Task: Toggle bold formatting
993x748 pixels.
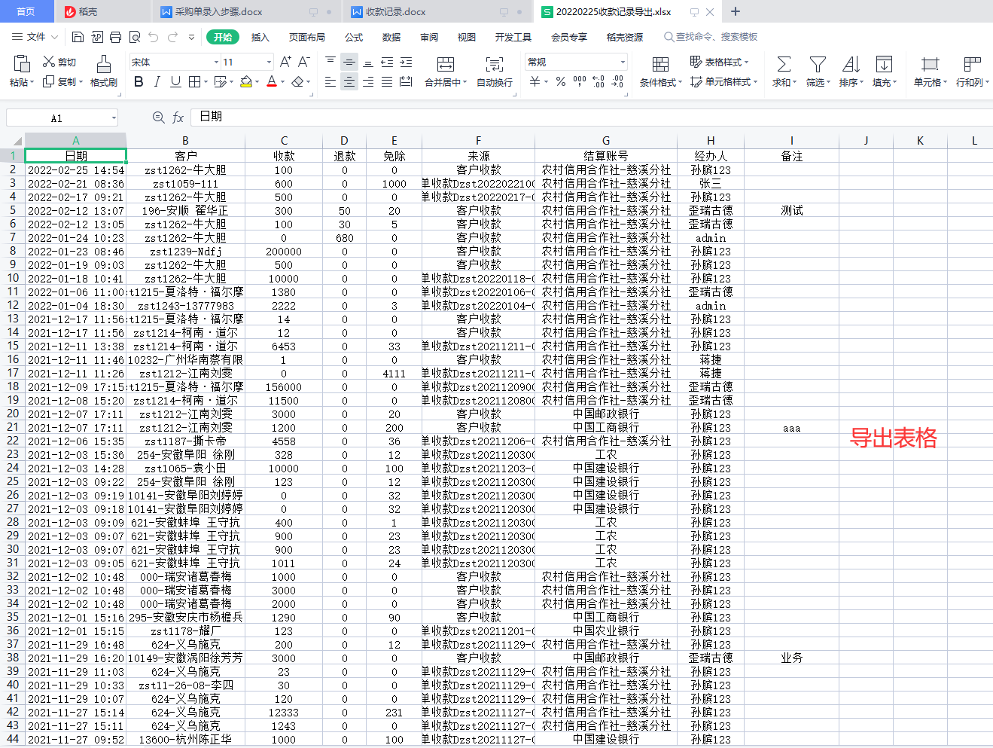Action: tap(139, 81)
